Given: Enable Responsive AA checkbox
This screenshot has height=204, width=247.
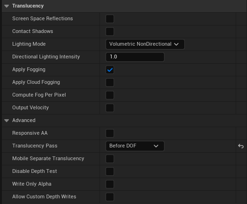Looking at the screenshot, I should click(x=110, y=133).
